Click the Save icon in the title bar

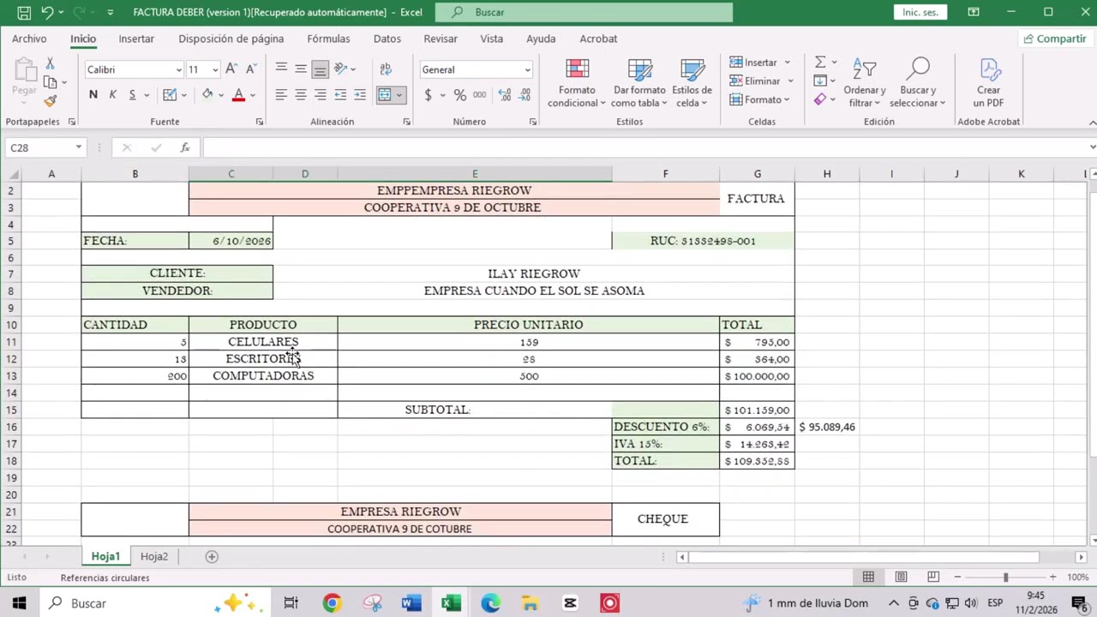[x=24, y=12]
